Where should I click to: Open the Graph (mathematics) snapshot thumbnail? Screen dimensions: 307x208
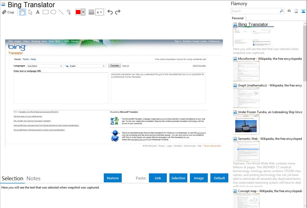[x=246, y=98]
